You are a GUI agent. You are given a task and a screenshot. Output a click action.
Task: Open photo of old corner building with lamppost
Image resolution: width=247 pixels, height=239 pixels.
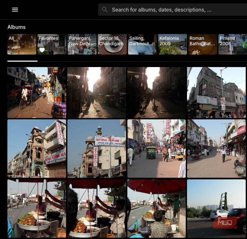click(x=216, y=93)
